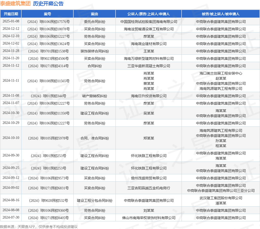The image size is (260, 229).
Task: Click plaintiff 王某某
Action: point(149,51)
